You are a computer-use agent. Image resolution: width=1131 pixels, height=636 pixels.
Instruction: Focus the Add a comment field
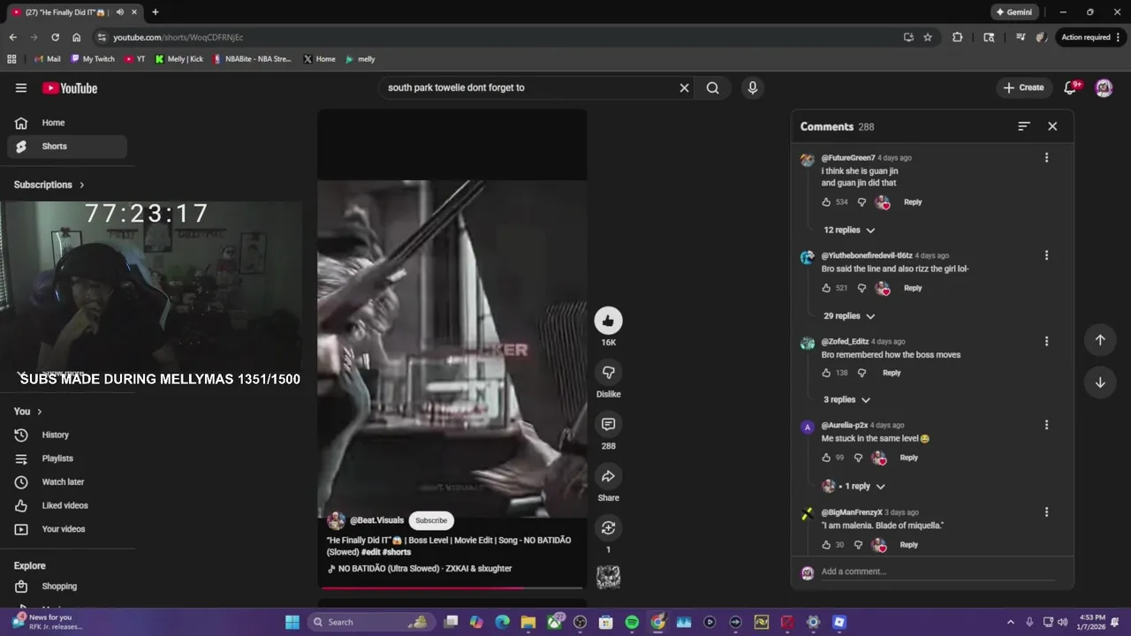point(937,572)
